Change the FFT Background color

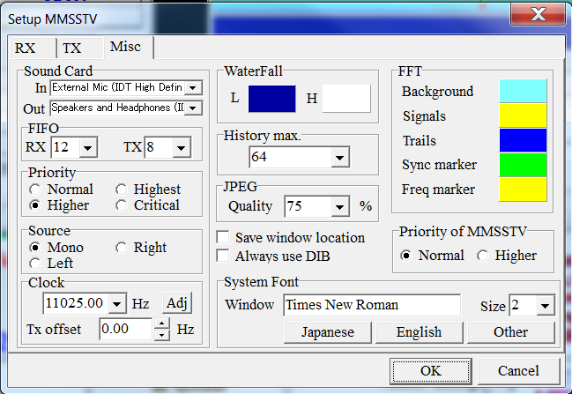[523, 91]
